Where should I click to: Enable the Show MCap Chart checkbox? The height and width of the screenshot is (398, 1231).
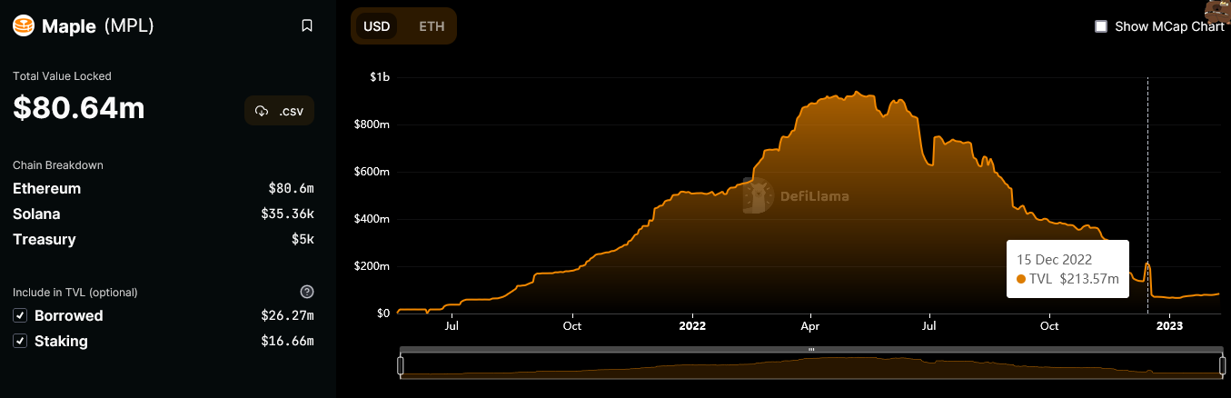click(1101, 26)
